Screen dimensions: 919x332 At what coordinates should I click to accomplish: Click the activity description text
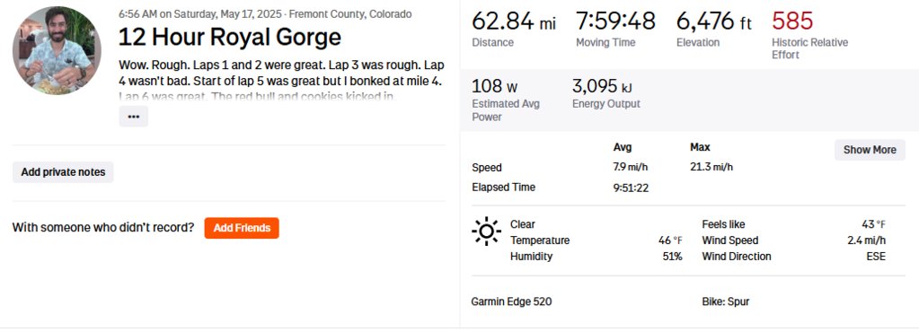pyautogui.click(x=280, y=80)
